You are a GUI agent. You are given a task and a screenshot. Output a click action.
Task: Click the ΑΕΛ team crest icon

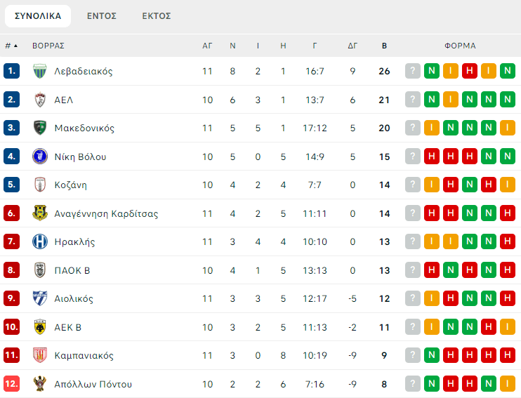[x=40, y=100]
